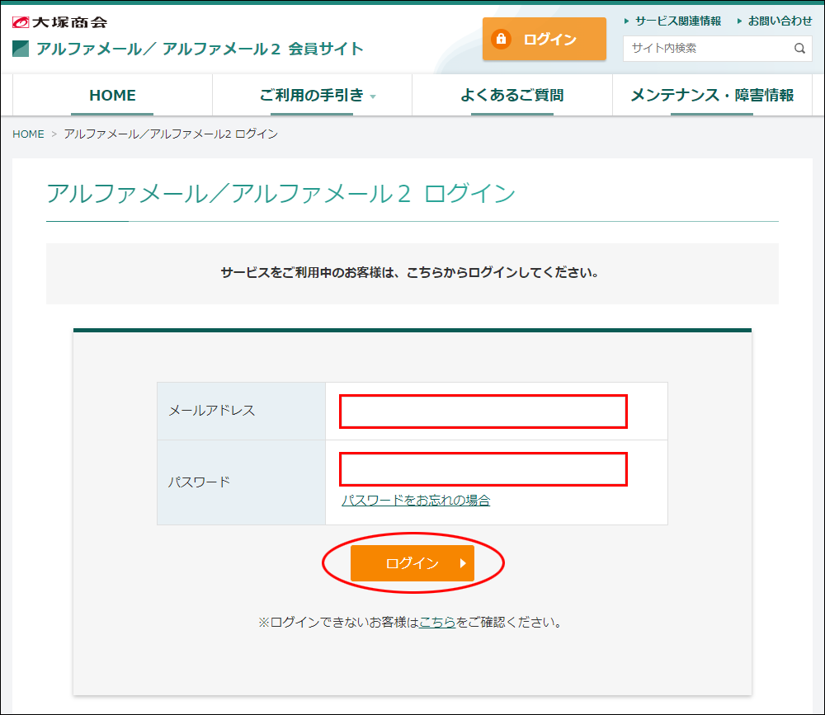825x715 pixels.
Task: Click the orange ログイン button in header
Action: 544,39
